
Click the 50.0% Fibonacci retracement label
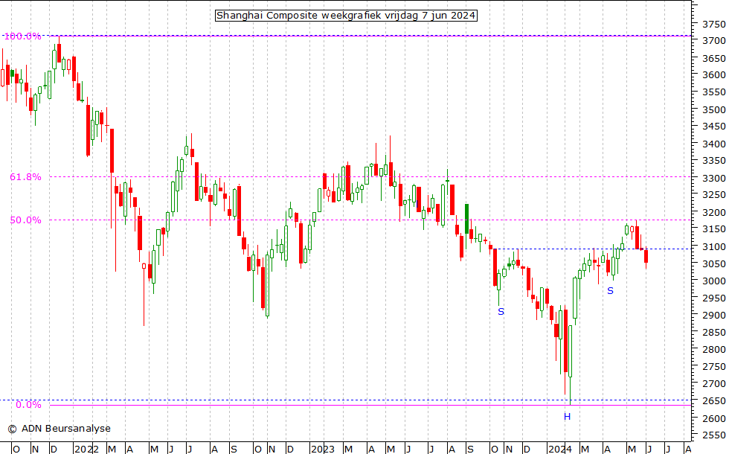click(x=25, y=220)
